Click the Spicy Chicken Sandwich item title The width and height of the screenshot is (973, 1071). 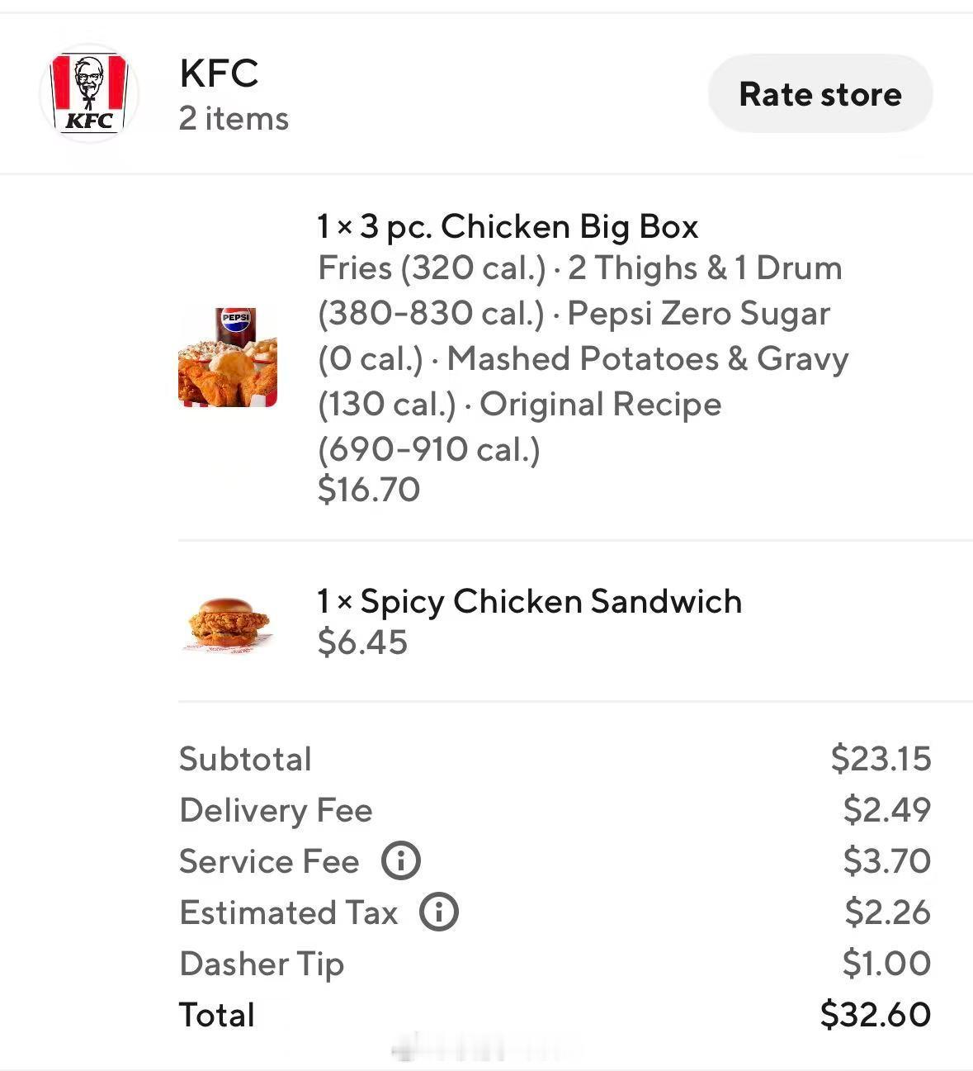point(529,601)
